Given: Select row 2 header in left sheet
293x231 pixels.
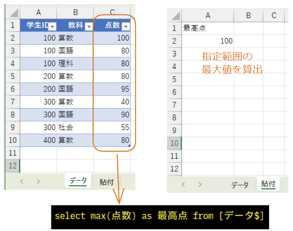Looking at the screenshot, I should (13, 38).
